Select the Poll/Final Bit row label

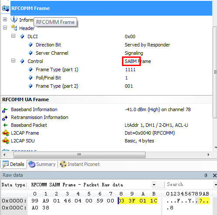tap(48, 78)
